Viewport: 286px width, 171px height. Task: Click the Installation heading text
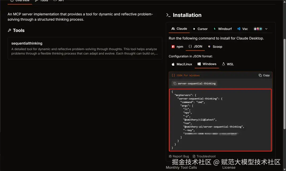[187, 15]
